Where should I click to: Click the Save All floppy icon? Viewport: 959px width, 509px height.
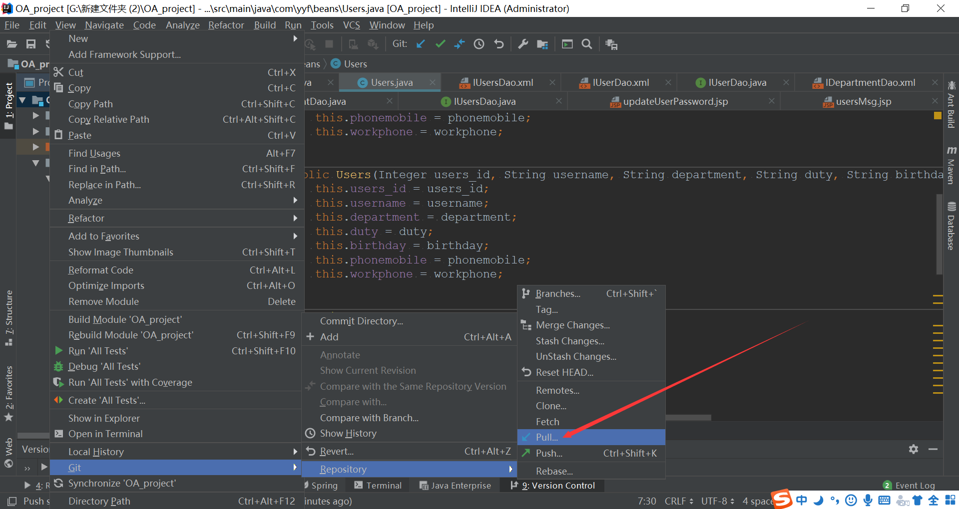pyautogui.click(x=31, y=44)
